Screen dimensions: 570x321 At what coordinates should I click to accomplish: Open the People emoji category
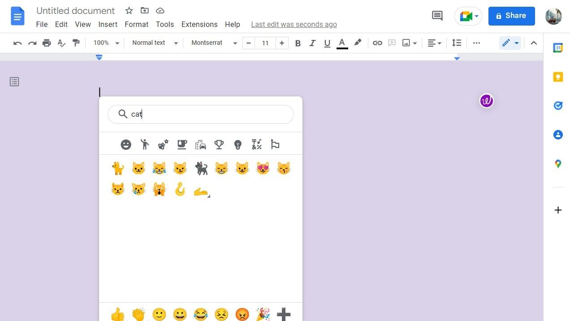point(144,144)
